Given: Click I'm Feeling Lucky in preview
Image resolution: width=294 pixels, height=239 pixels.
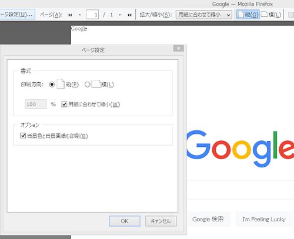Looking at the screenshot, I should (264, 219).
